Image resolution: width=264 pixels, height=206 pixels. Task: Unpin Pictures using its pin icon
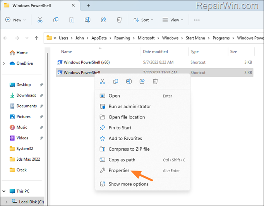(x=41, y=117)
